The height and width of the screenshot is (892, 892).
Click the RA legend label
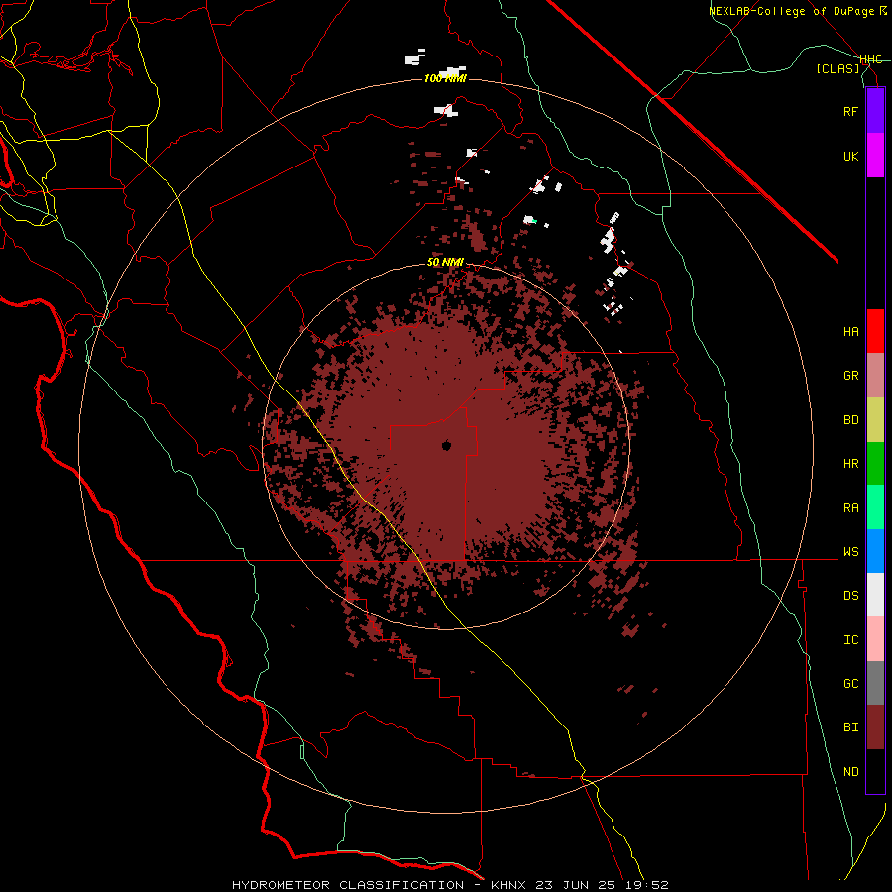pyautogui.click(x=850, y=508)
